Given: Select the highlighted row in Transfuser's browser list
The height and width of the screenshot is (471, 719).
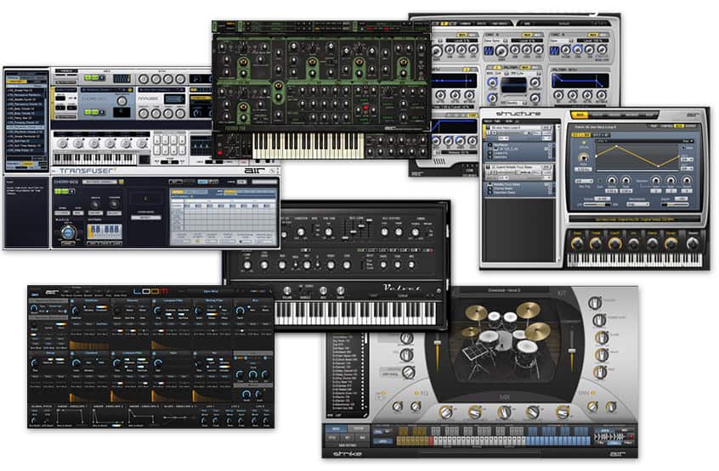Looking at the screenshot, I should 26,127.
